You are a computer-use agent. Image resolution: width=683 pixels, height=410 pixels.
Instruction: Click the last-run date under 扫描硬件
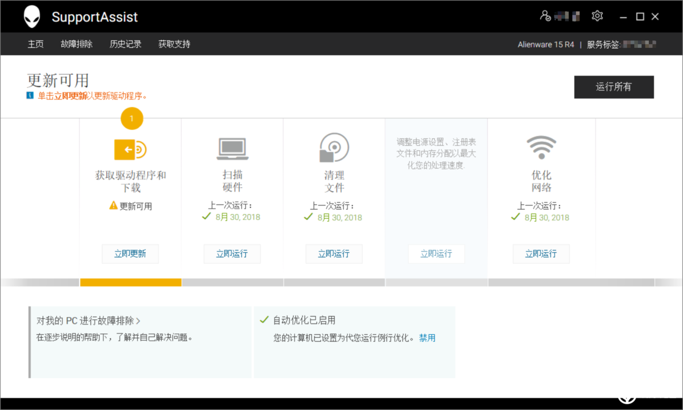tap(238, 217)
